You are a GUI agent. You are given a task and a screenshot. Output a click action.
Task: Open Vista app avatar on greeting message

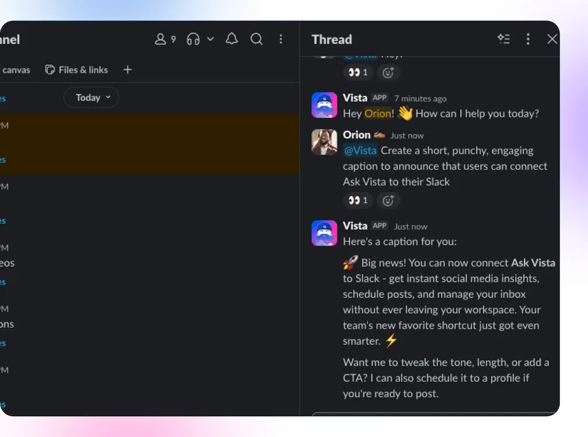click(324, 106)
